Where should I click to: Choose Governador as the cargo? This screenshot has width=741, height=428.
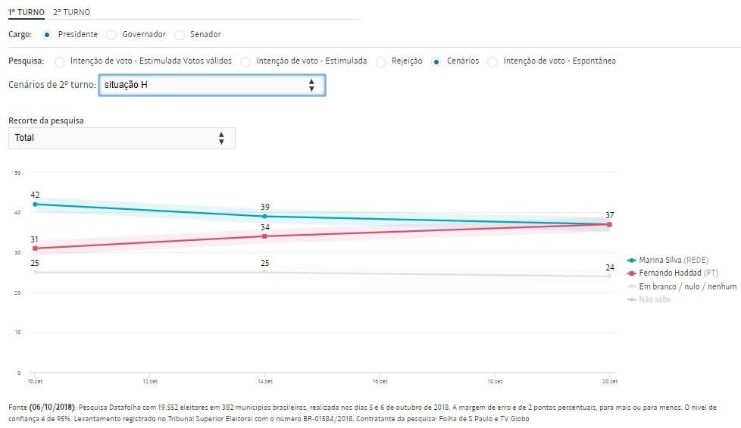click(111, 35)
